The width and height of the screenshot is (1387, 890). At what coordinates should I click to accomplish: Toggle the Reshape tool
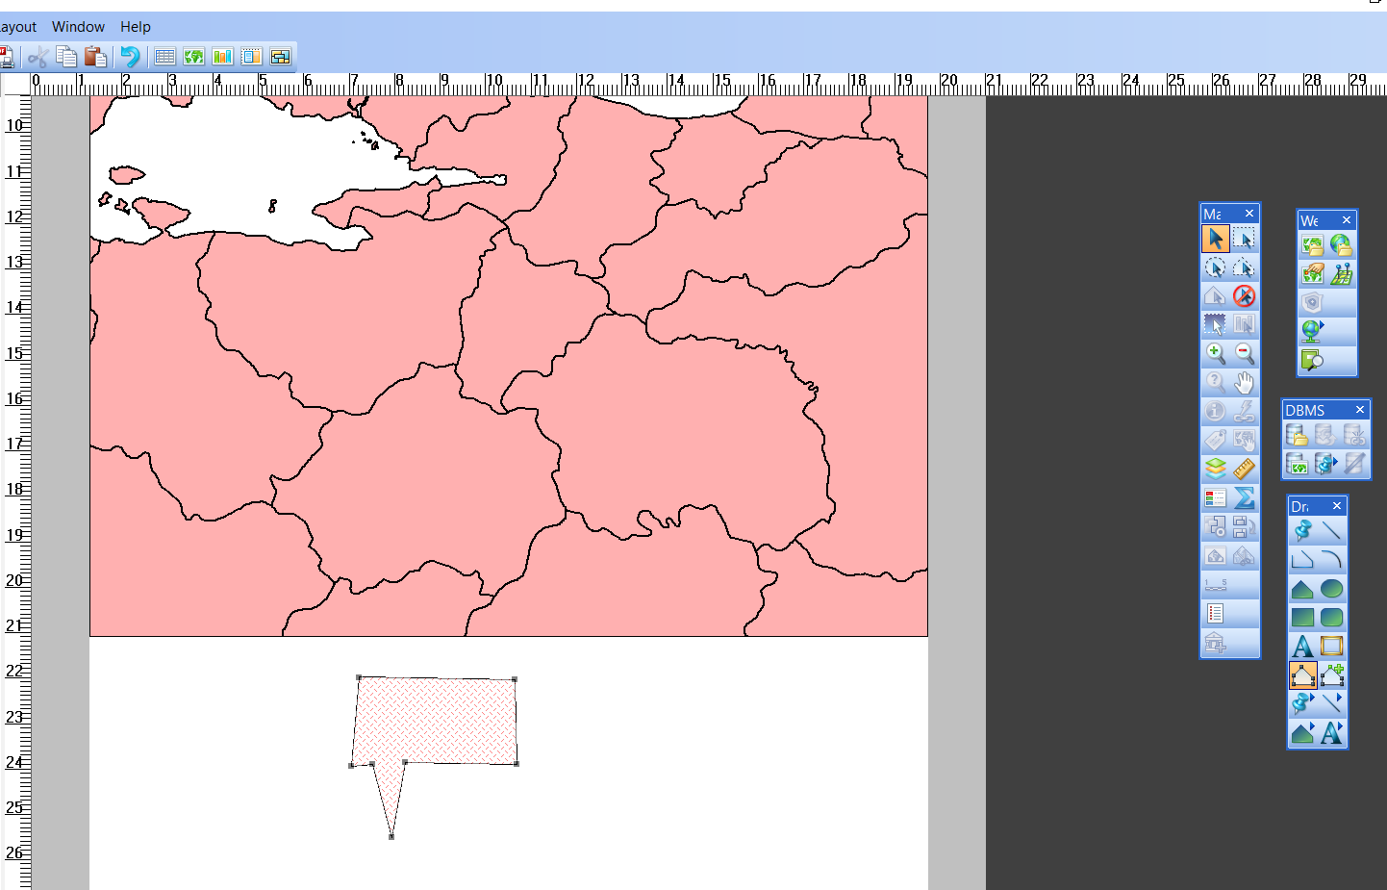[1302, 675]
